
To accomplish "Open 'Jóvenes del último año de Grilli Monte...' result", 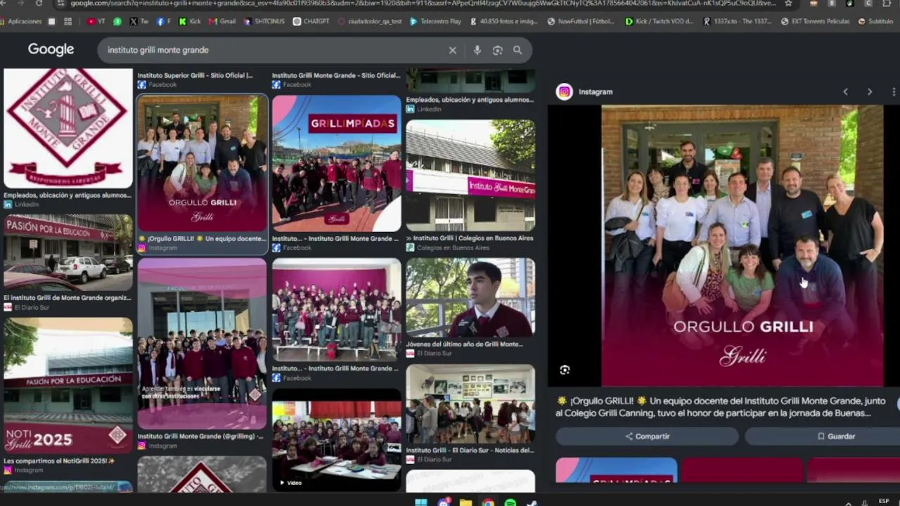I will tap(465, 344).
